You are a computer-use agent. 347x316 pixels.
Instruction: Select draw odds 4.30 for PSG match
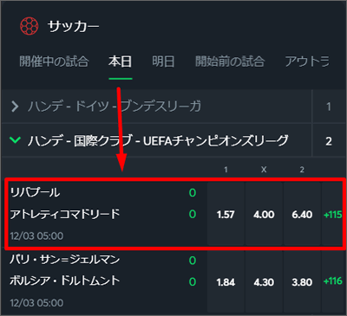[x=264, y=282]
